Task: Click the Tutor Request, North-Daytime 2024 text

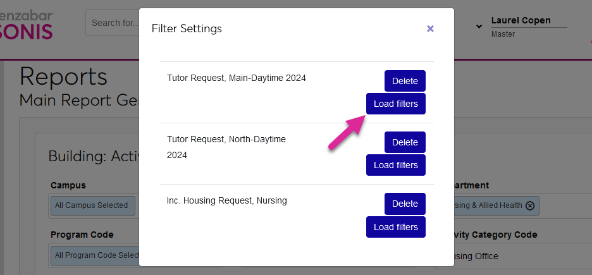Action: pyautogui.click(x=226, y=147)
